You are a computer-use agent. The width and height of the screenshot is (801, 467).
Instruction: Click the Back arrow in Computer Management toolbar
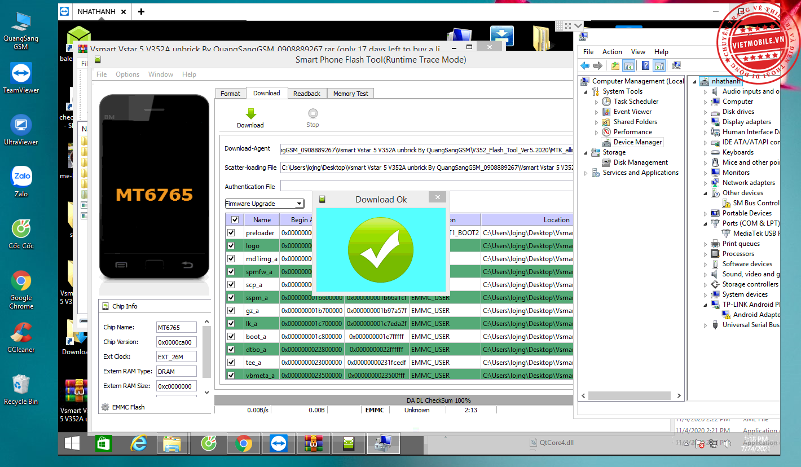(586, 66)
